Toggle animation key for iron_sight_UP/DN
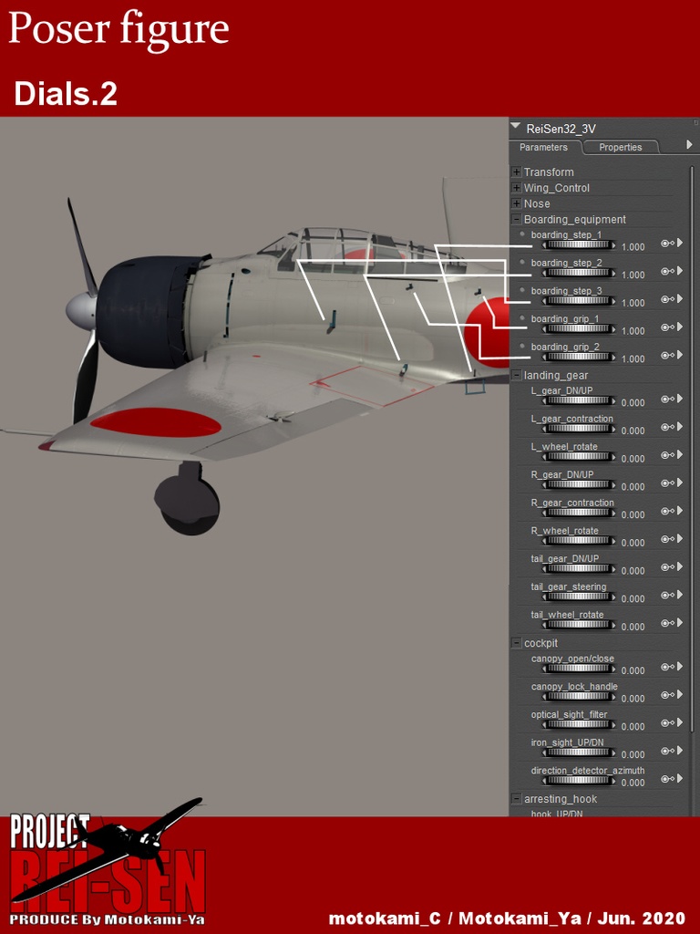Screen dimensions: 700x934 coord(667,752)
